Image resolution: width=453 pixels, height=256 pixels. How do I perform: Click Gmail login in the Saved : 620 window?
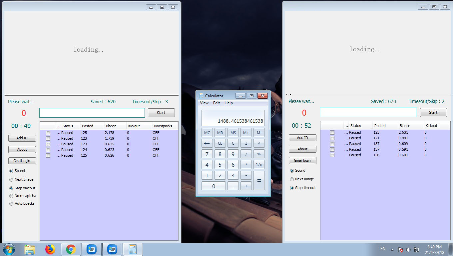point(22,161)
